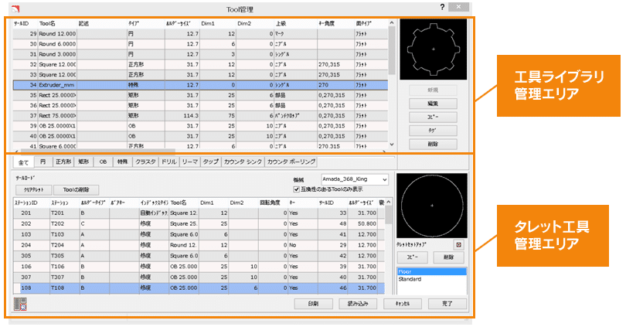Switch to the 矩形 tab

pyautogui.click(x=83, y=162)
